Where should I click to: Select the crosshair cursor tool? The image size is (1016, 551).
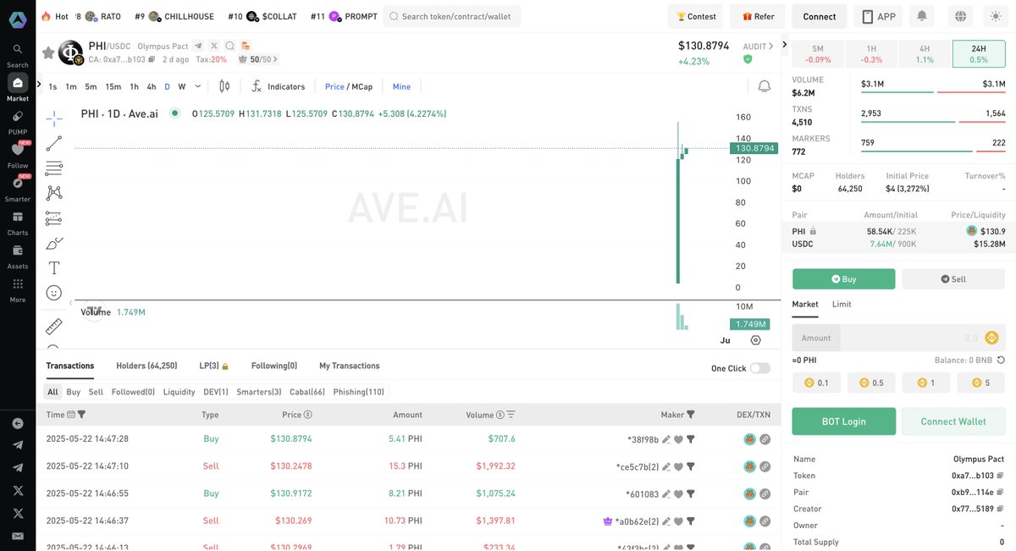coord(53,118)
